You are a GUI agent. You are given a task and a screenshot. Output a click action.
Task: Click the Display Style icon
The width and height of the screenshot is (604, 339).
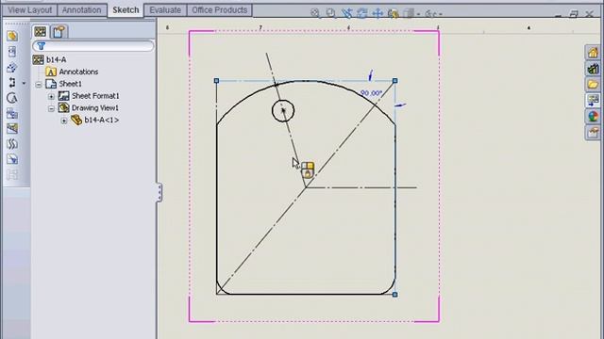point(409,13)
